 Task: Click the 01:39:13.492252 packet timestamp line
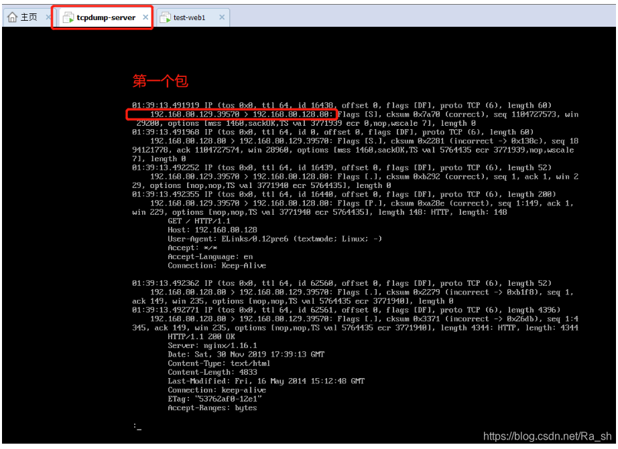[x=342, y=168]
